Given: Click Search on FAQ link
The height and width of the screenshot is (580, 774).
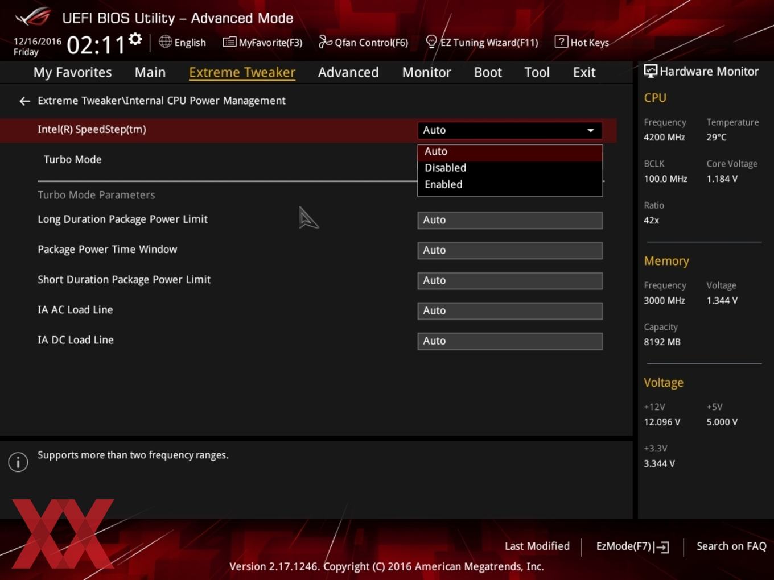Looking at the screenshot, I should [731, 546].
